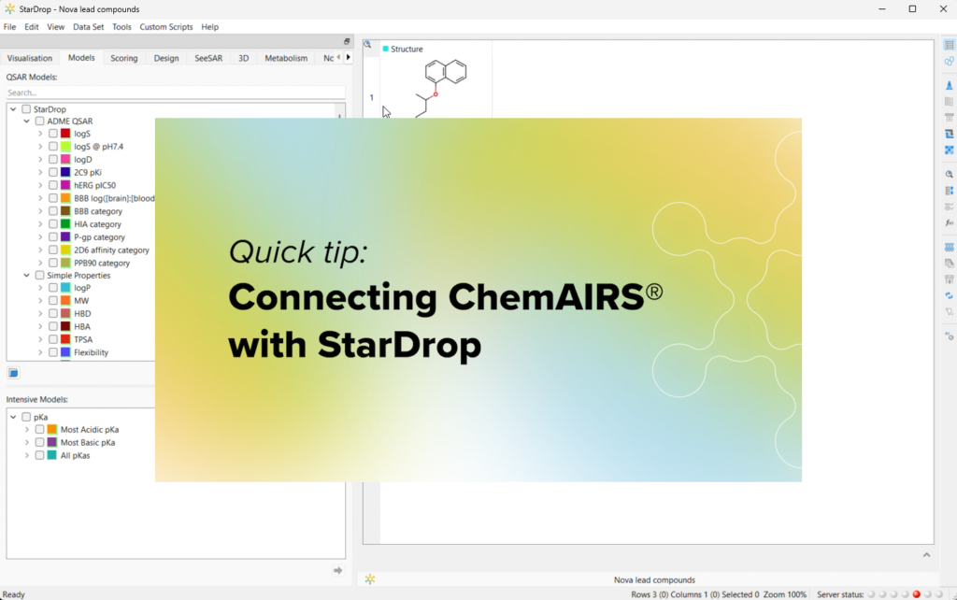
Task: Click the pin icon above the tab strip
Action: click(346, 41)
